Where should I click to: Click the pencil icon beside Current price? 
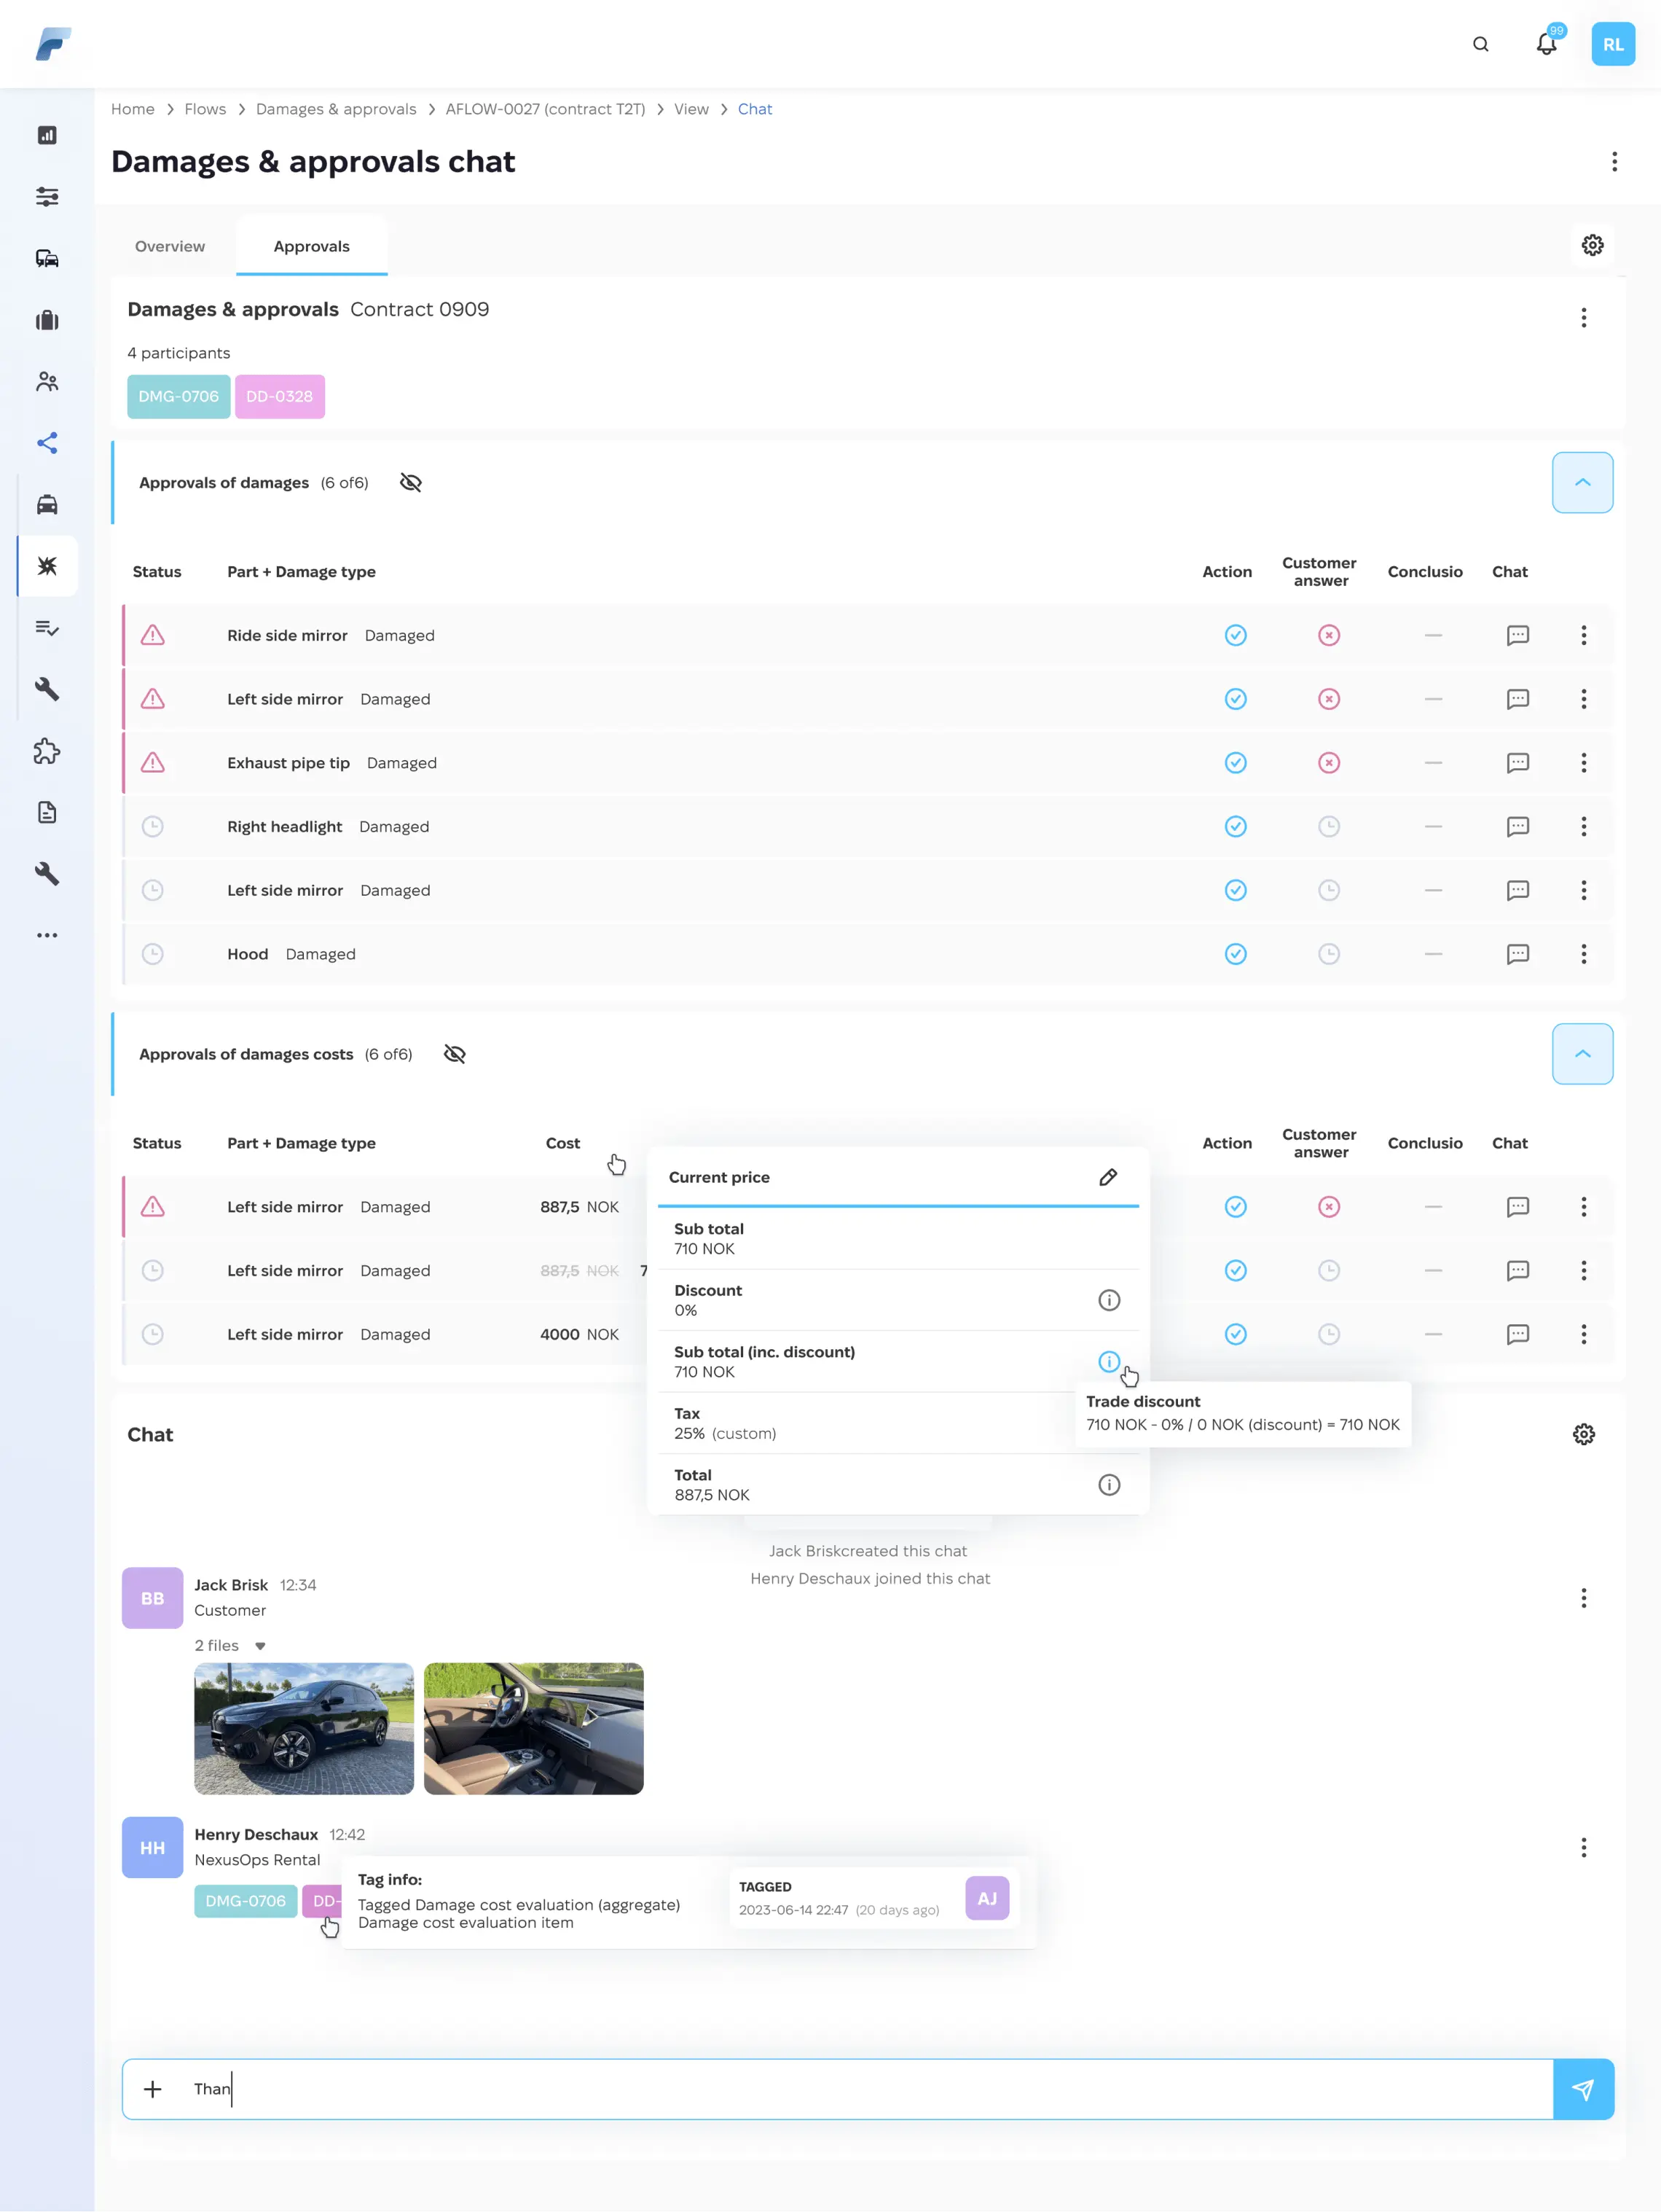click(1107, 1177)
